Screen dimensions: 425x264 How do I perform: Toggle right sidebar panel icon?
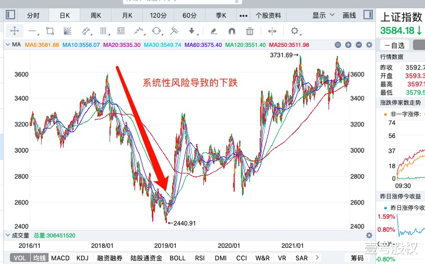pyautogui.click(x=368, y=15)
